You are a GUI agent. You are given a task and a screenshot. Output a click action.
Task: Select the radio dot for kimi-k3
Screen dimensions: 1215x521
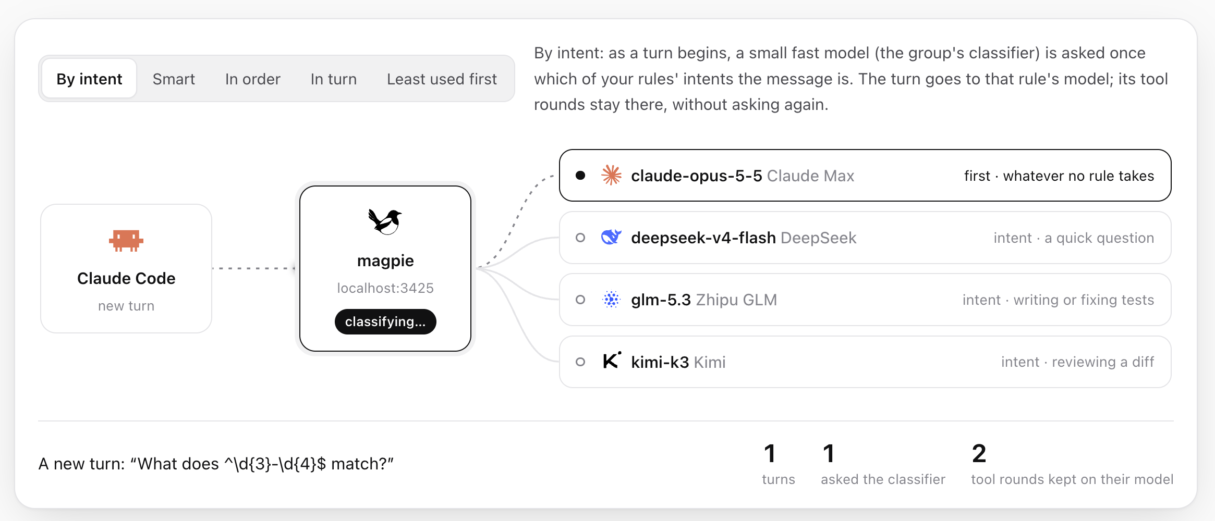click(x=580, y=362)
